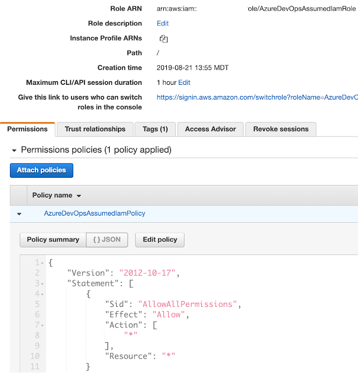Click the Action "*" value on line 8
This screenshot has height=377, width=358.
point(131,334)
